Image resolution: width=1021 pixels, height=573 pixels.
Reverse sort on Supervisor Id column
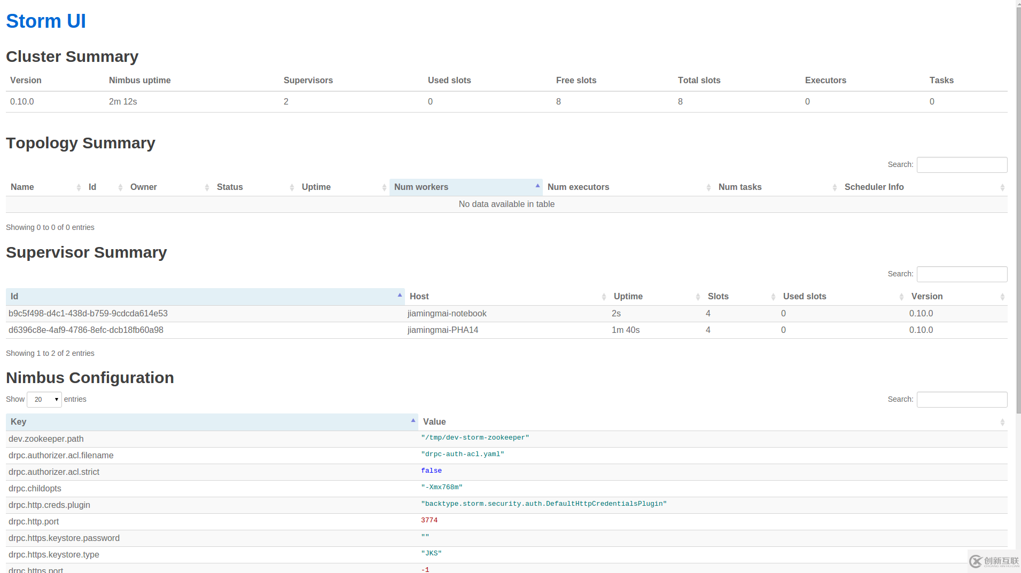point(205,297)
